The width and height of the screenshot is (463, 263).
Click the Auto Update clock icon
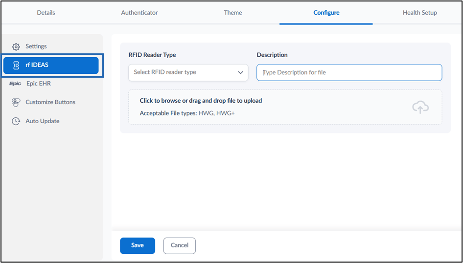click(x=16, y=121)
